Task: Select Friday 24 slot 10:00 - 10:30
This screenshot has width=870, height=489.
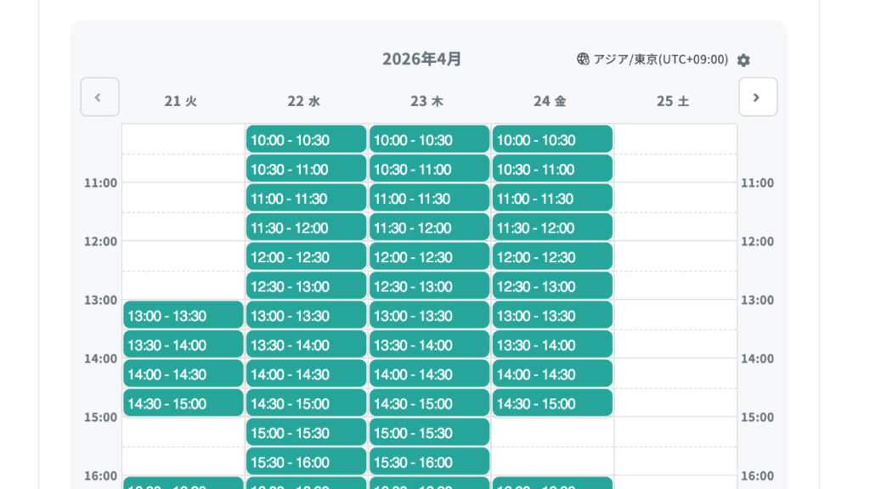Action: coord(552,139)
